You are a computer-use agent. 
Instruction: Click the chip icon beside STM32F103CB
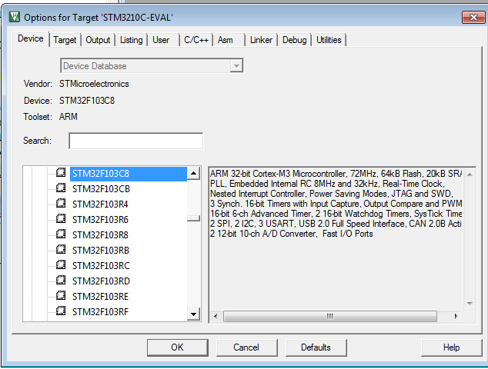(x=61, y=188)
